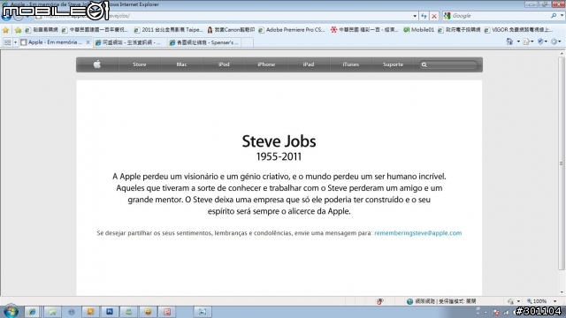This screenshot has width=566, height=318.
Task: Click the yellow smiley face taskbar icon
Action: (x=148, y=312)
